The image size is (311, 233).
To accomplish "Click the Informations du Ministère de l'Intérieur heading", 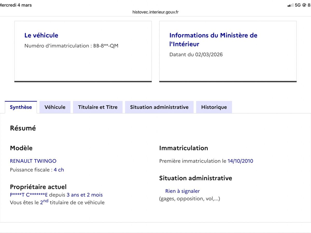I will 213,40.
